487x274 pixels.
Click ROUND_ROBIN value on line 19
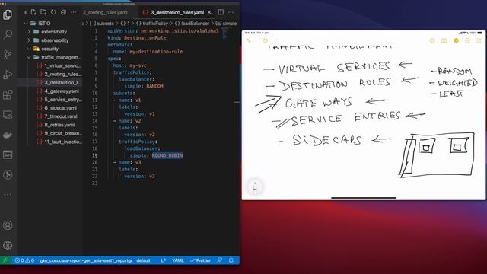point(167,155)
